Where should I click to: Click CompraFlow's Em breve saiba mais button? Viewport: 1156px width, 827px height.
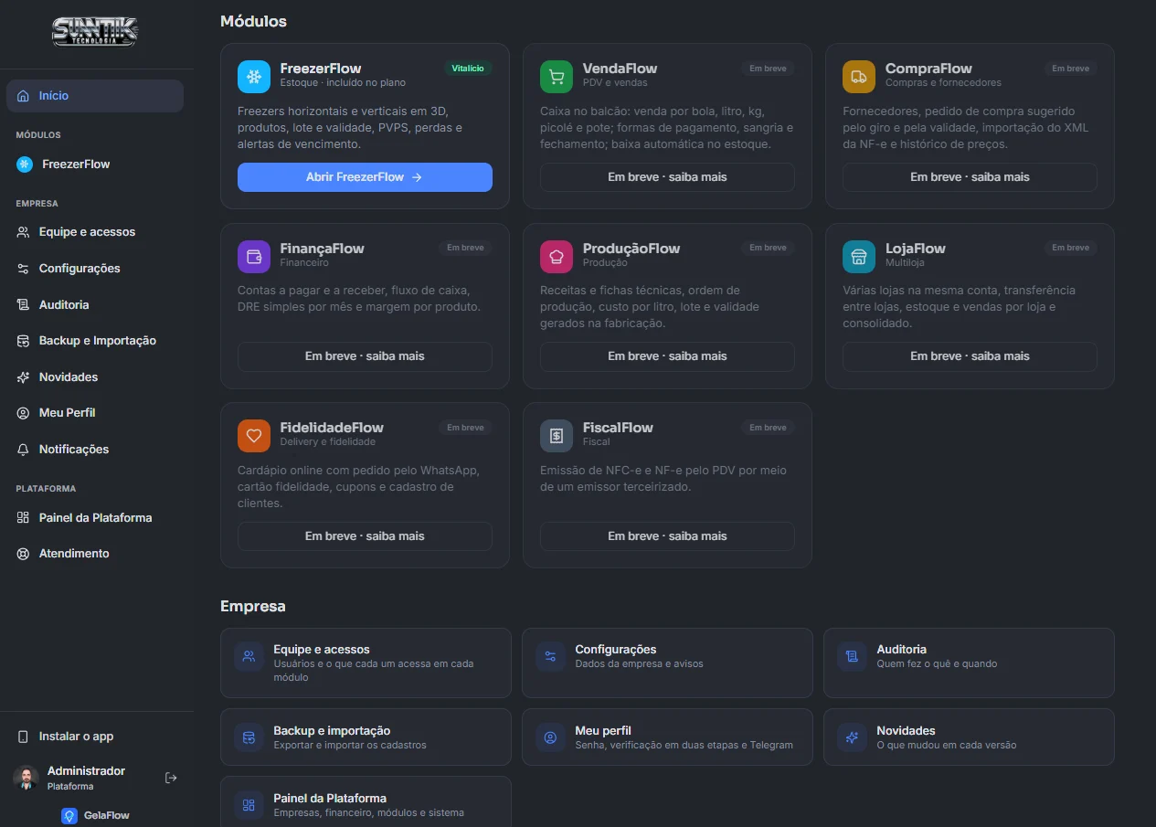pyautogui.click(x=970, y=177)
